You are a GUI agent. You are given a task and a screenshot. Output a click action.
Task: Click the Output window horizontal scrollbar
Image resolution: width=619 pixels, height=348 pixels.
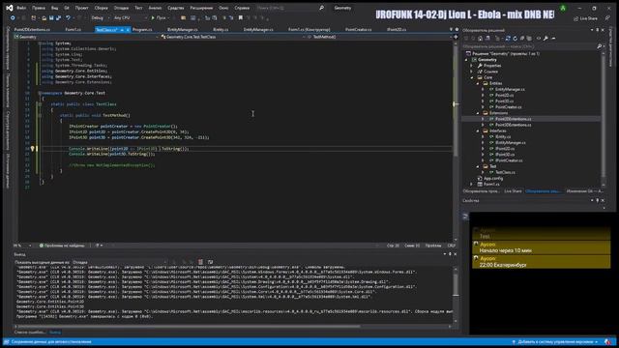[x=189, y=327]
